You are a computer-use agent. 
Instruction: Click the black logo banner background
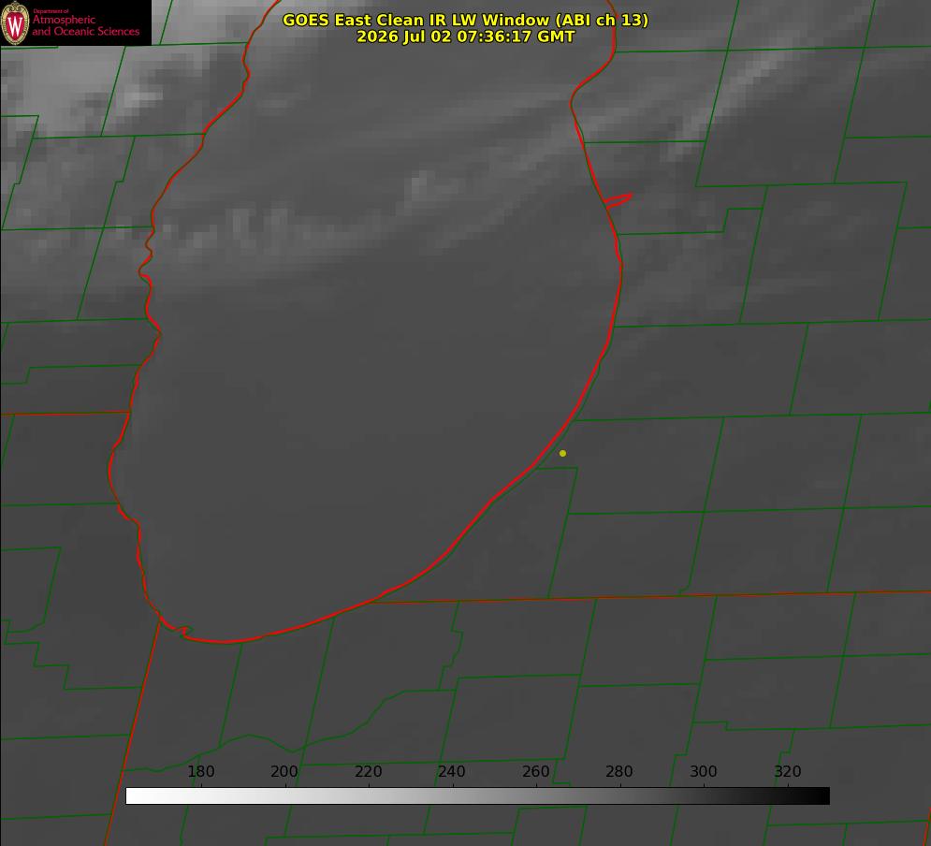coord(76,22)
